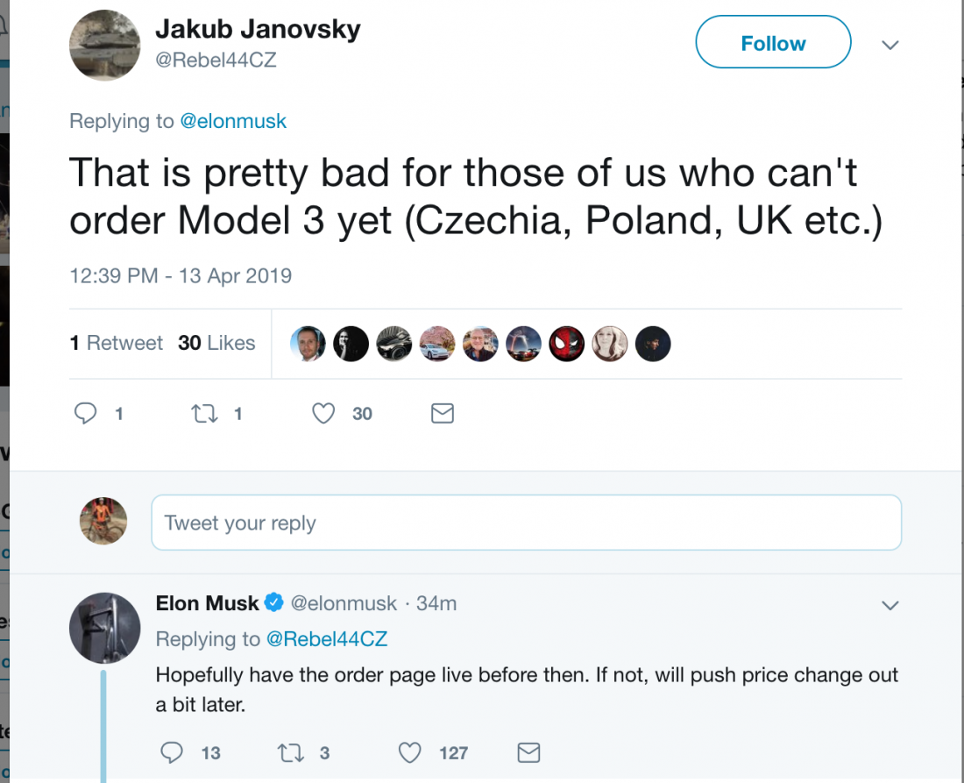964x783 pixels.
Task: Click the Tweet your reply field
Action: click(526, 523)
